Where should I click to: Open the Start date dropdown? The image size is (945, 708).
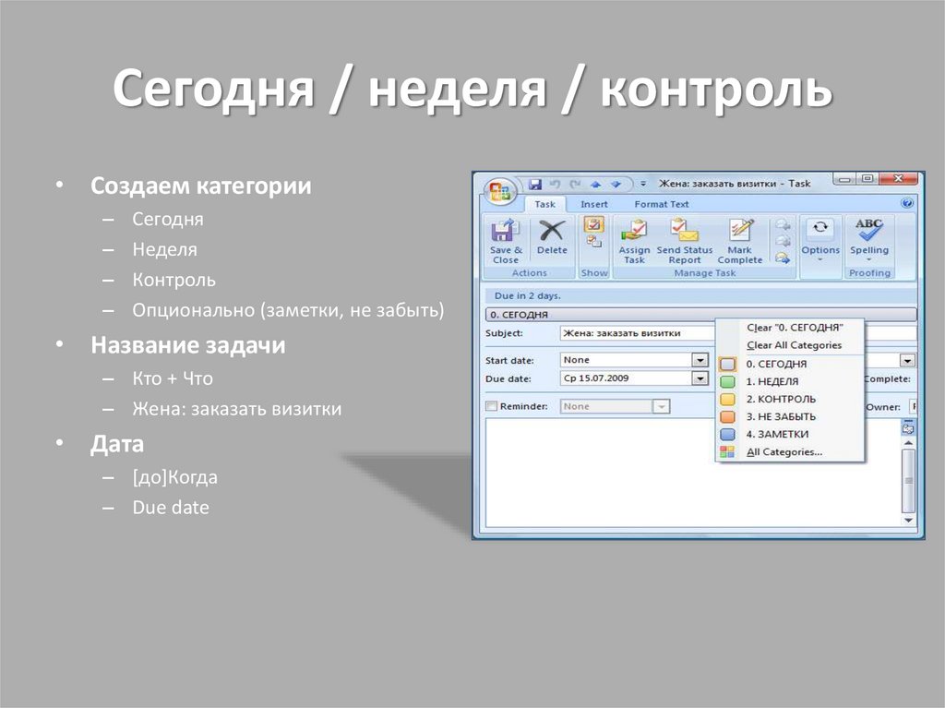tap(700, 360)
